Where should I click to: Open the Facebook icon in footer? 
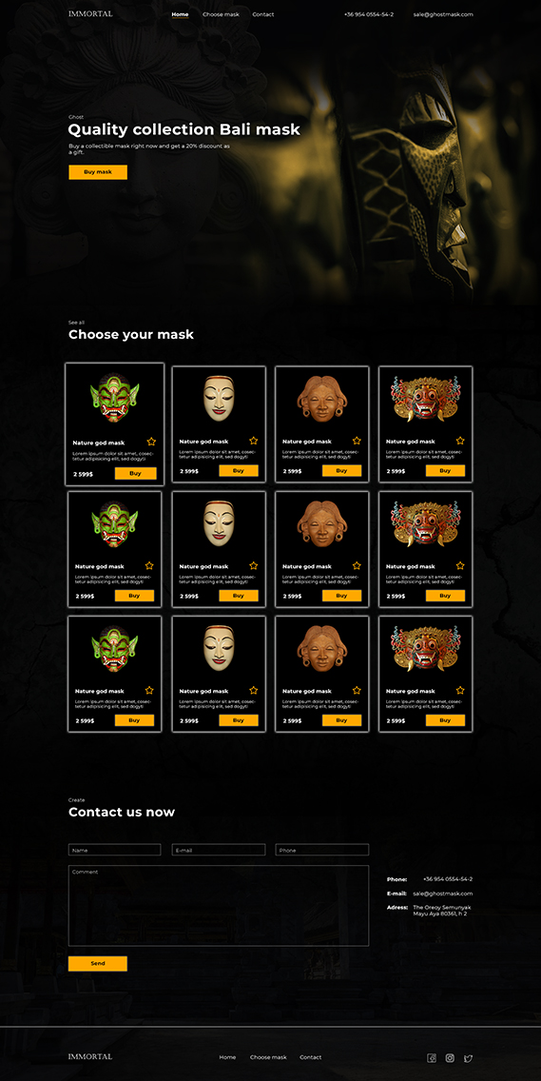(x=432, y=1057)
